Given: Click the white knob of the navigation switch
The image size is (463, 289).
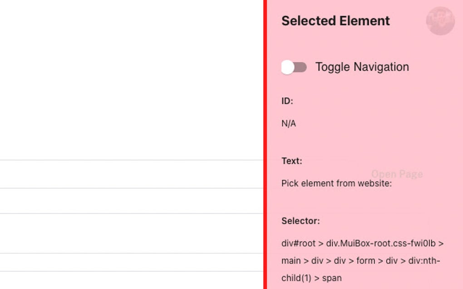Looking at the screenshot, I should click(x=288, y=67).
